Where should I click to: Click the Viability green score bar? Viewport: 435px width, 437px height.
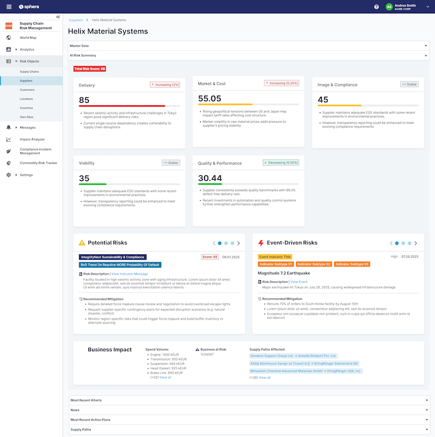[x=93, y=184]
